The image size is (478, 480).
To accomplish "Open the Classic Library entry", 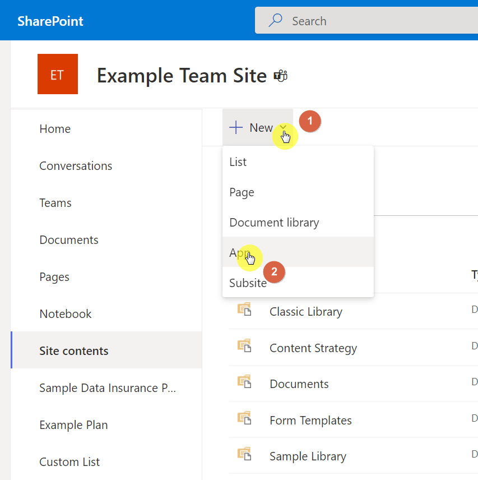I will [306, 312].
